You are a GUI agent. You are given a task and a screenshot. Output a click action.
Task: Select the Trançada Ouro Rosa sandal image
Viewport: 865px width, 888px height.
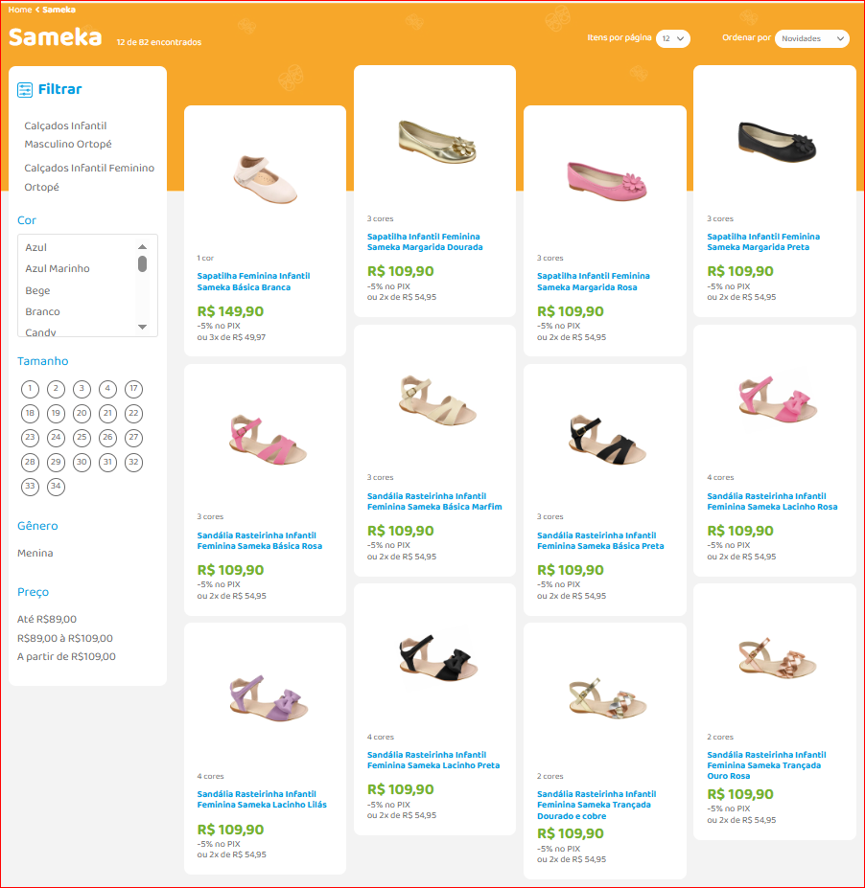click(x=777, y=658)
